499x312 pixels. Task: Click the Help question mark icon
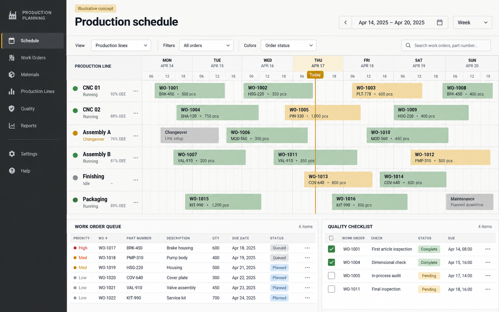(12, 171)
